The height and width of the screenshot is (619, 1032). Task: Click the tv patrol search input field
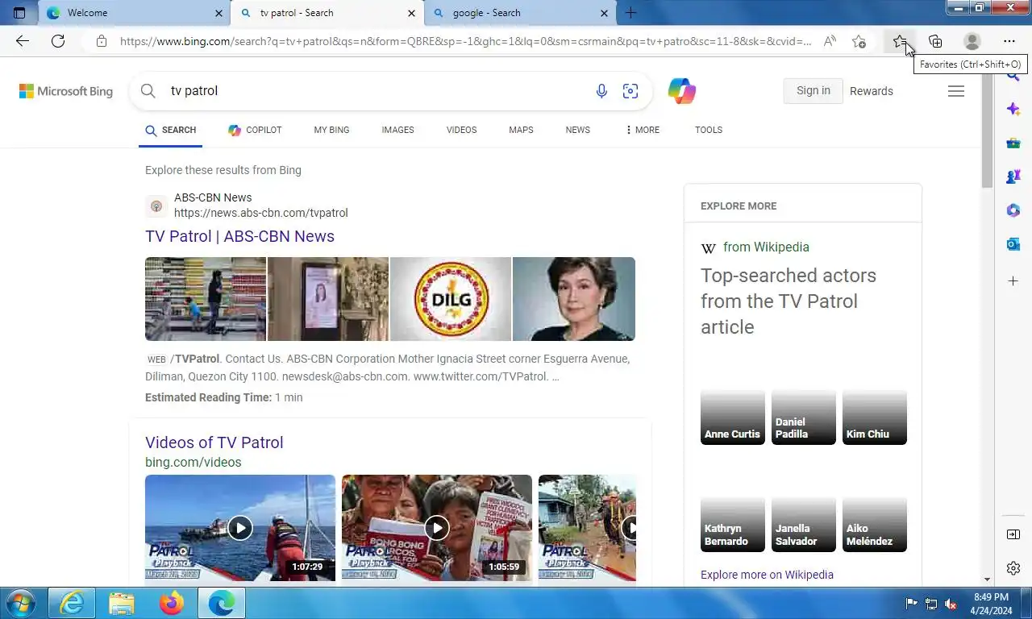(x=375, y=91)
